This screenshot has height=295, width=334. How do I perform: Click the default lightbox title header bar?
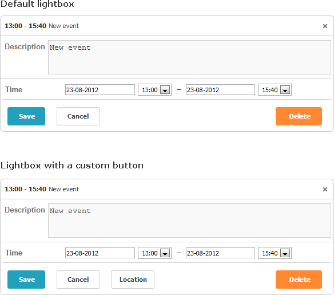167,26
